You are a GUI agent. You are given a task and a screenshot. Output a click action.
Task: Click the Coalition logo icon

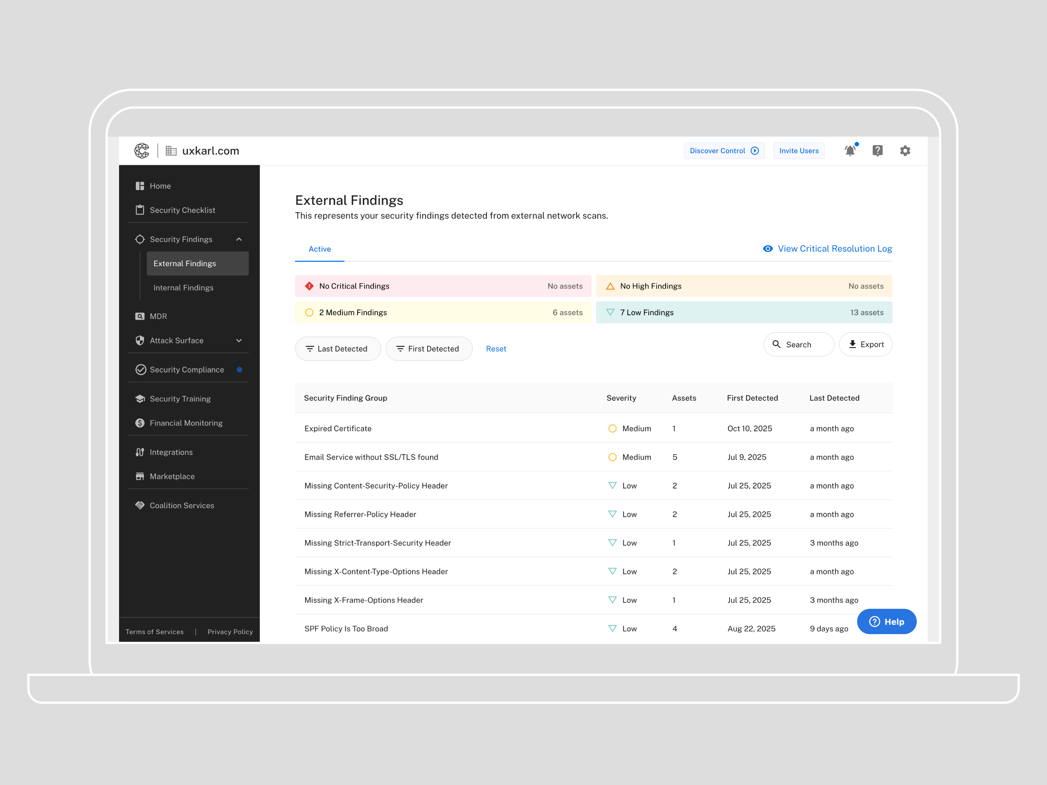click(142, 151)
